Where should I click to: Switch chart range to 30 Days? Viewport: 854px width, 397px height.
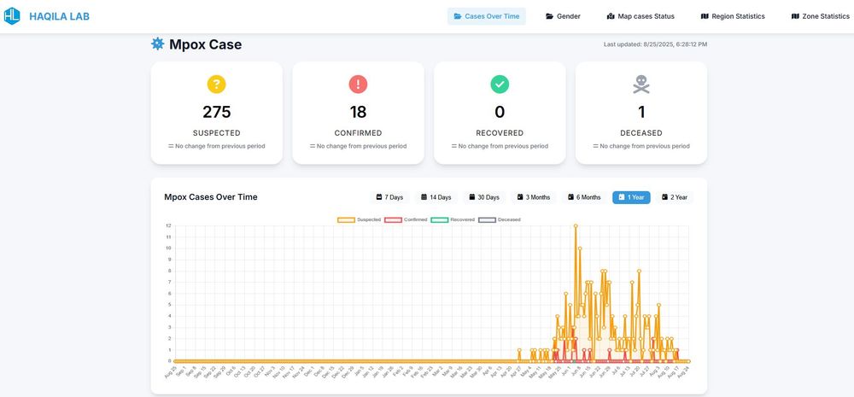coord(483,197)
